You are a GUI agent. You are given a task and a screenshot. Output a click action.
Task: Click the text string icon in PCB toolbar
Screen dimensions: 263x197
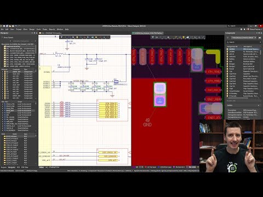[x=199, y=37]
